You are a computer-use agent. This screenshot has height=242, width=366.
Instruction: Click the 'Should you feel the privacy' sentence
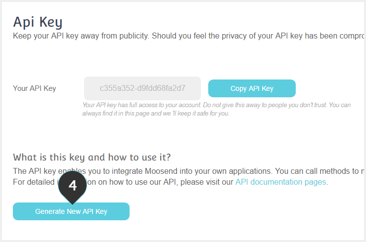[258, 36]
